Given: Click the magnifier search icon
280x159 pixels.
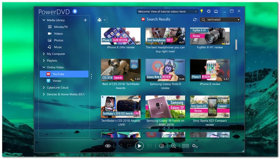Looking at the screenshot, I should click(203, 20).
